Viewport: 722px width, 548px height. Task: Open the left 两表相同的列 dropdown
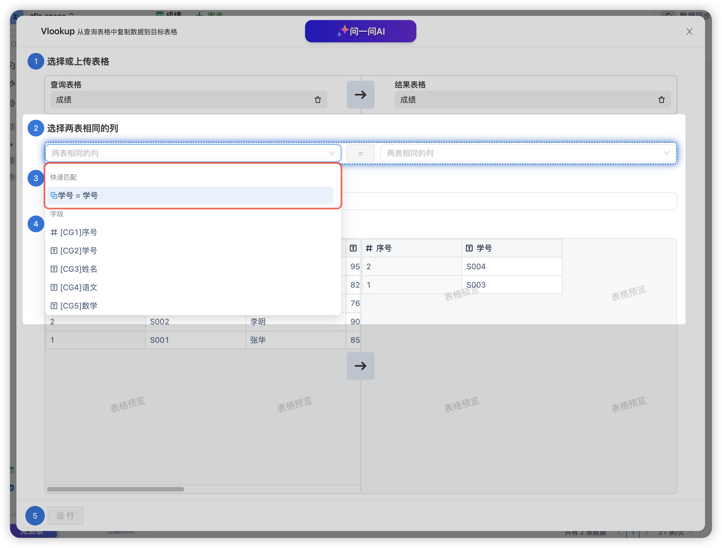(193, 153)
